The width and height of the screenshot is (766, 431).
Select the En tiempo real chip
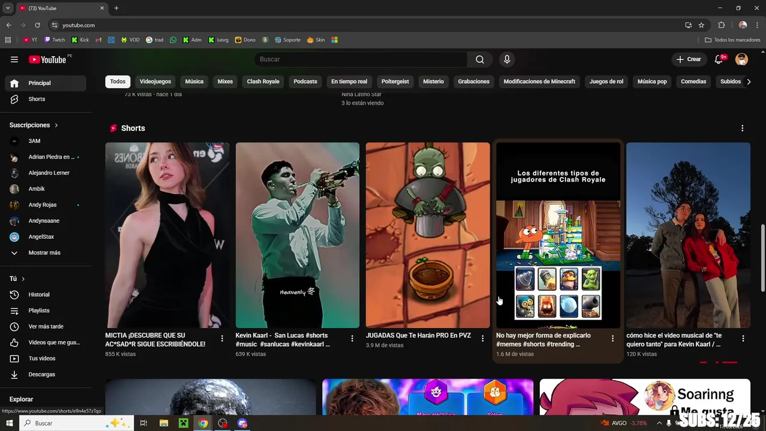(x=349, y=81)
